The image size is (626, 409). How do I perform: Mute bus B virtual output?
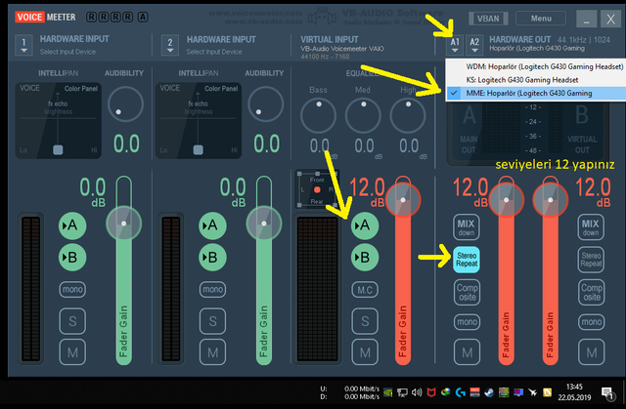click(591, 352)
